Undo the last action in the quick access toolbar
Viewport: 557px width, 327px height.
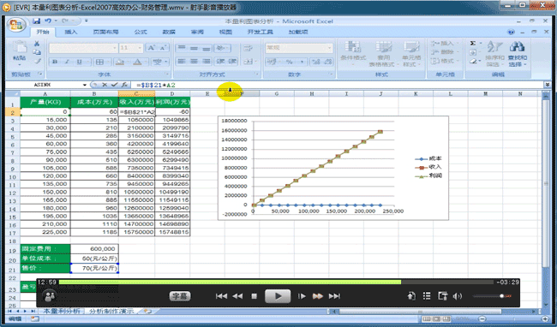(x=48, y=21)
